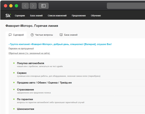This screenshot has height=114, width=145.
Task: Click the browser back arrow
Action: click(25, 6)
